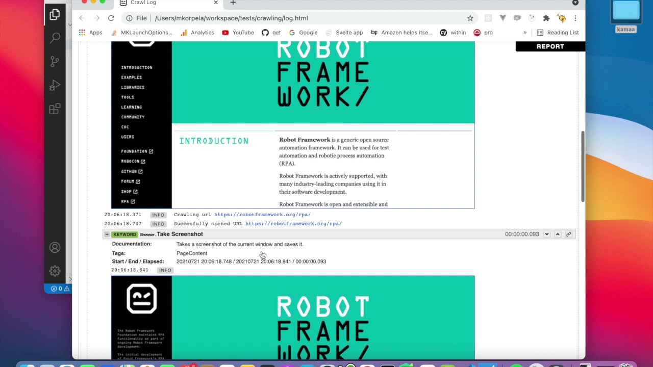Open YouTube bookmark

(x=238, y=33)
